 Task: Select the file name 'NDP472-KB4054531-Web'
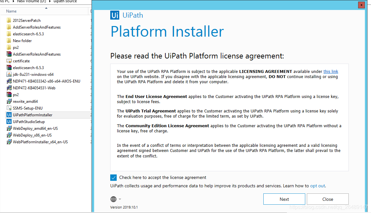(x=34, y=88)
